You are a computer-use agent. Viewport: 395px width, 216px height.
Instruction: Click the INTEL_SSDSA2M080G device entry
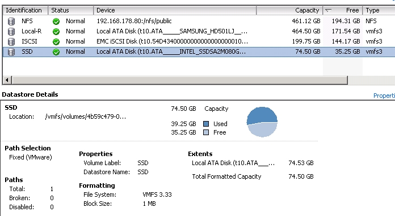[x=171, y=51]
